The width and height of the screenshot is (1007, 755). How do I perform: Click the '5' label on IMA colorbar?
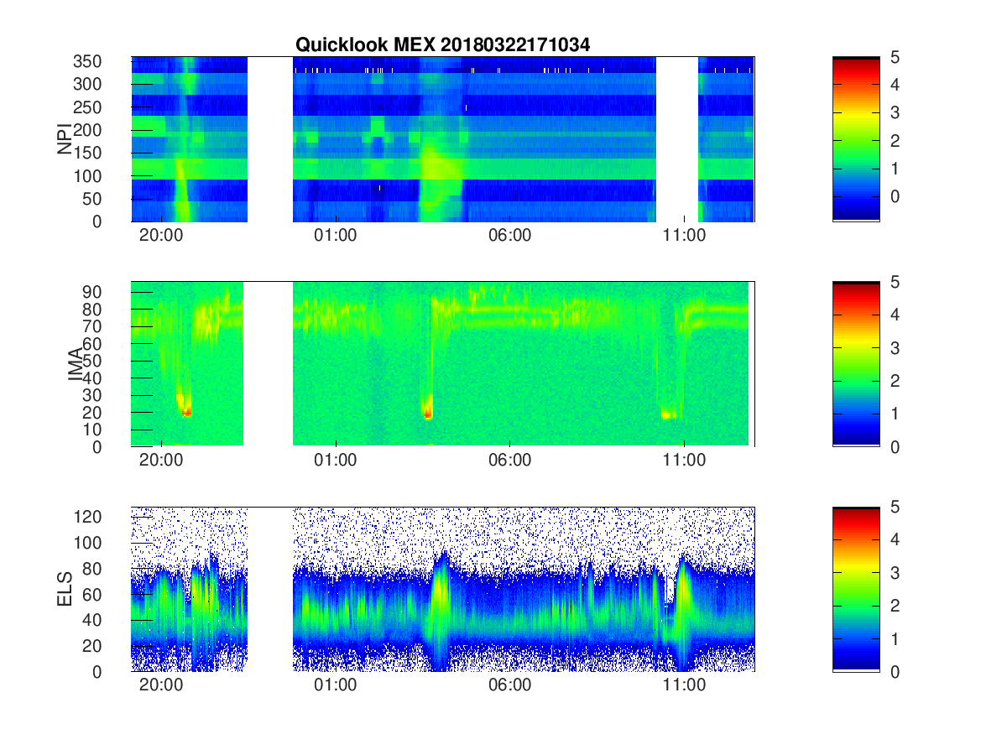(895, 282)
